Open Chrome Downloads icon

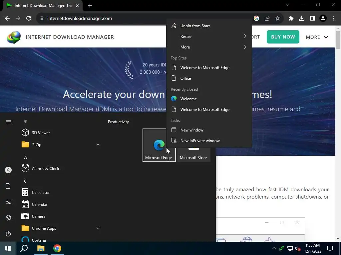tap(302, 19)
